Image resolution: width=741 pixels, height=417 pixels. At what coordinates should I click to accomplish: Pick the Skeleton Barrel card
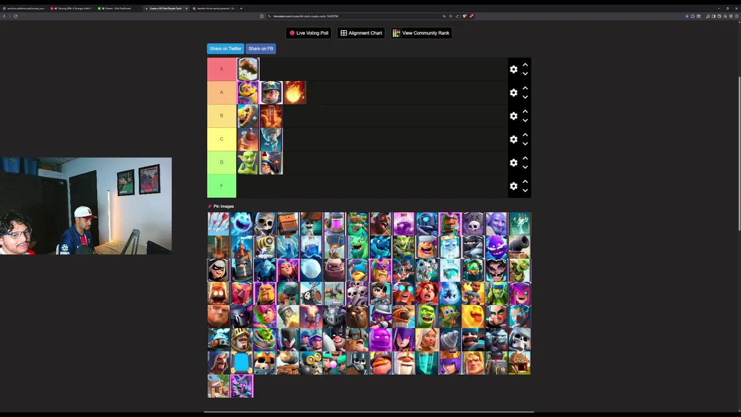pyautogui.click(x=311, y=293)
